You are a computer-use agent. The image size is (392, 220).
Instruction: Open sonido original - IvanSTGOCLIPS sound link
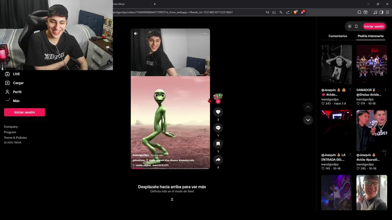tap(152, 165)
